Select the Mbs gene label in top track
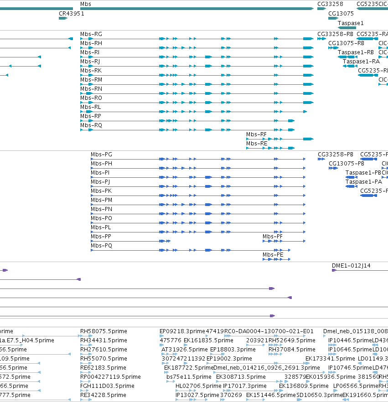 [85, 4]
